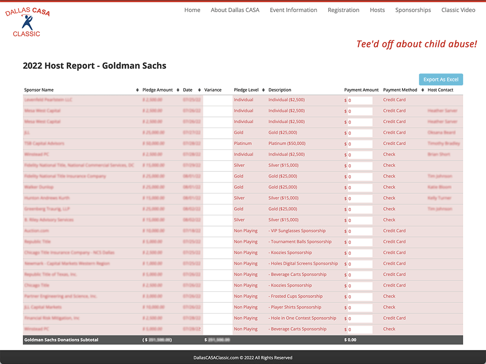This screenshot has width=486, height=364.
Task: Export the report with Export As Excel
Action: click(x=441, y=79)
